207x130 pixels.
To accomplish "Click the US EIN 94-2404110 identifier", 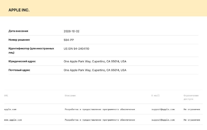I will pyautogui.click(x=76, y=49).
